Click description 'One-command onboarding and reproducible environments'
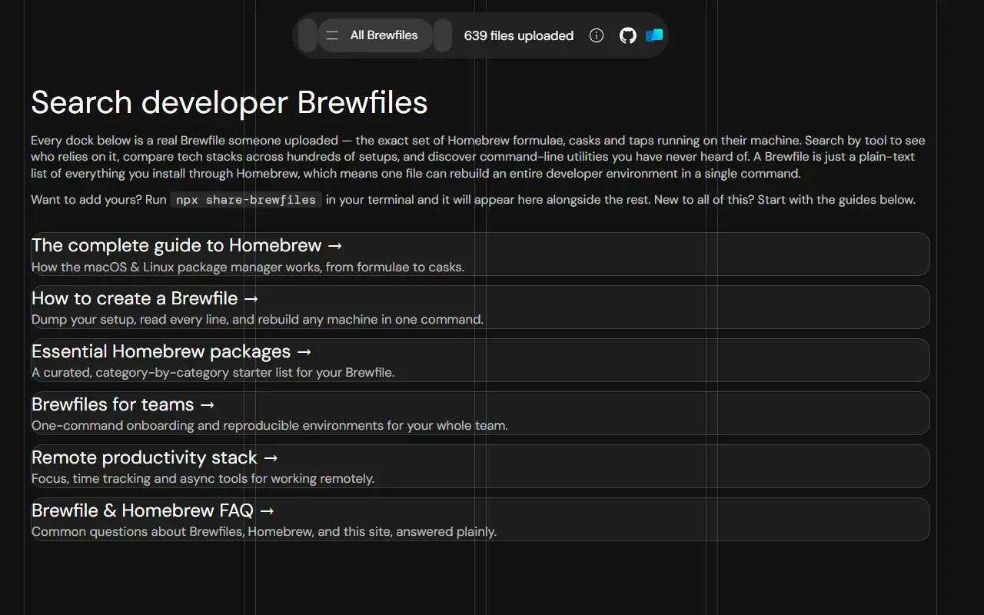Viewport: 984px width, 615px height. (x=270, y=426)
